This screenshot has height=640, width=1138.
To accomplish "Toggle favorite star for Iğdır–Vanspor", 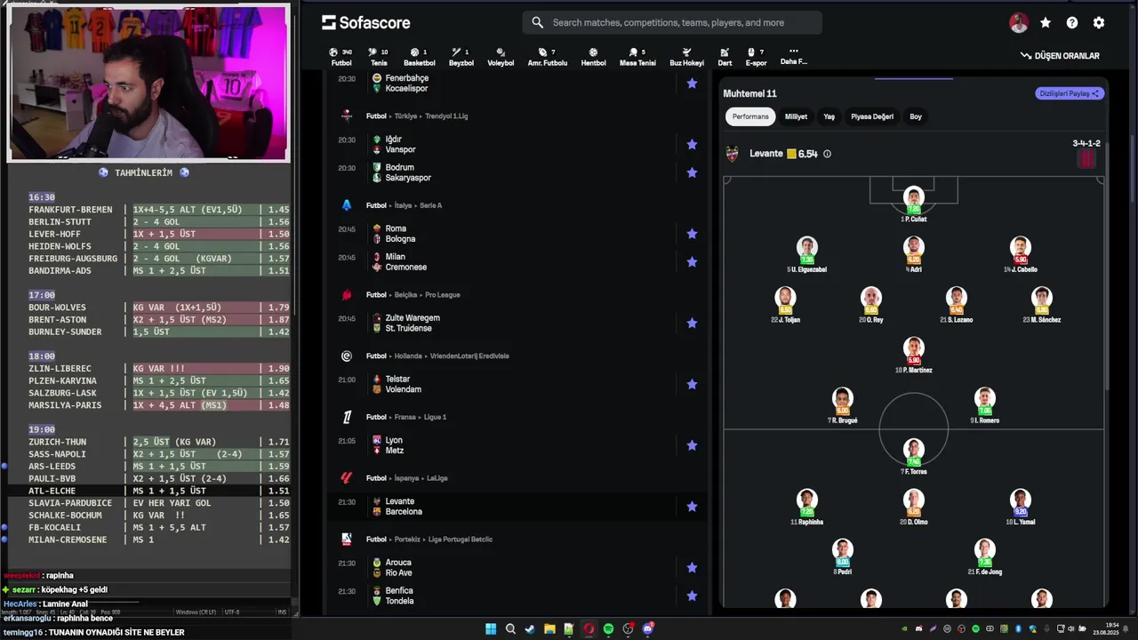I will point(692,144).
